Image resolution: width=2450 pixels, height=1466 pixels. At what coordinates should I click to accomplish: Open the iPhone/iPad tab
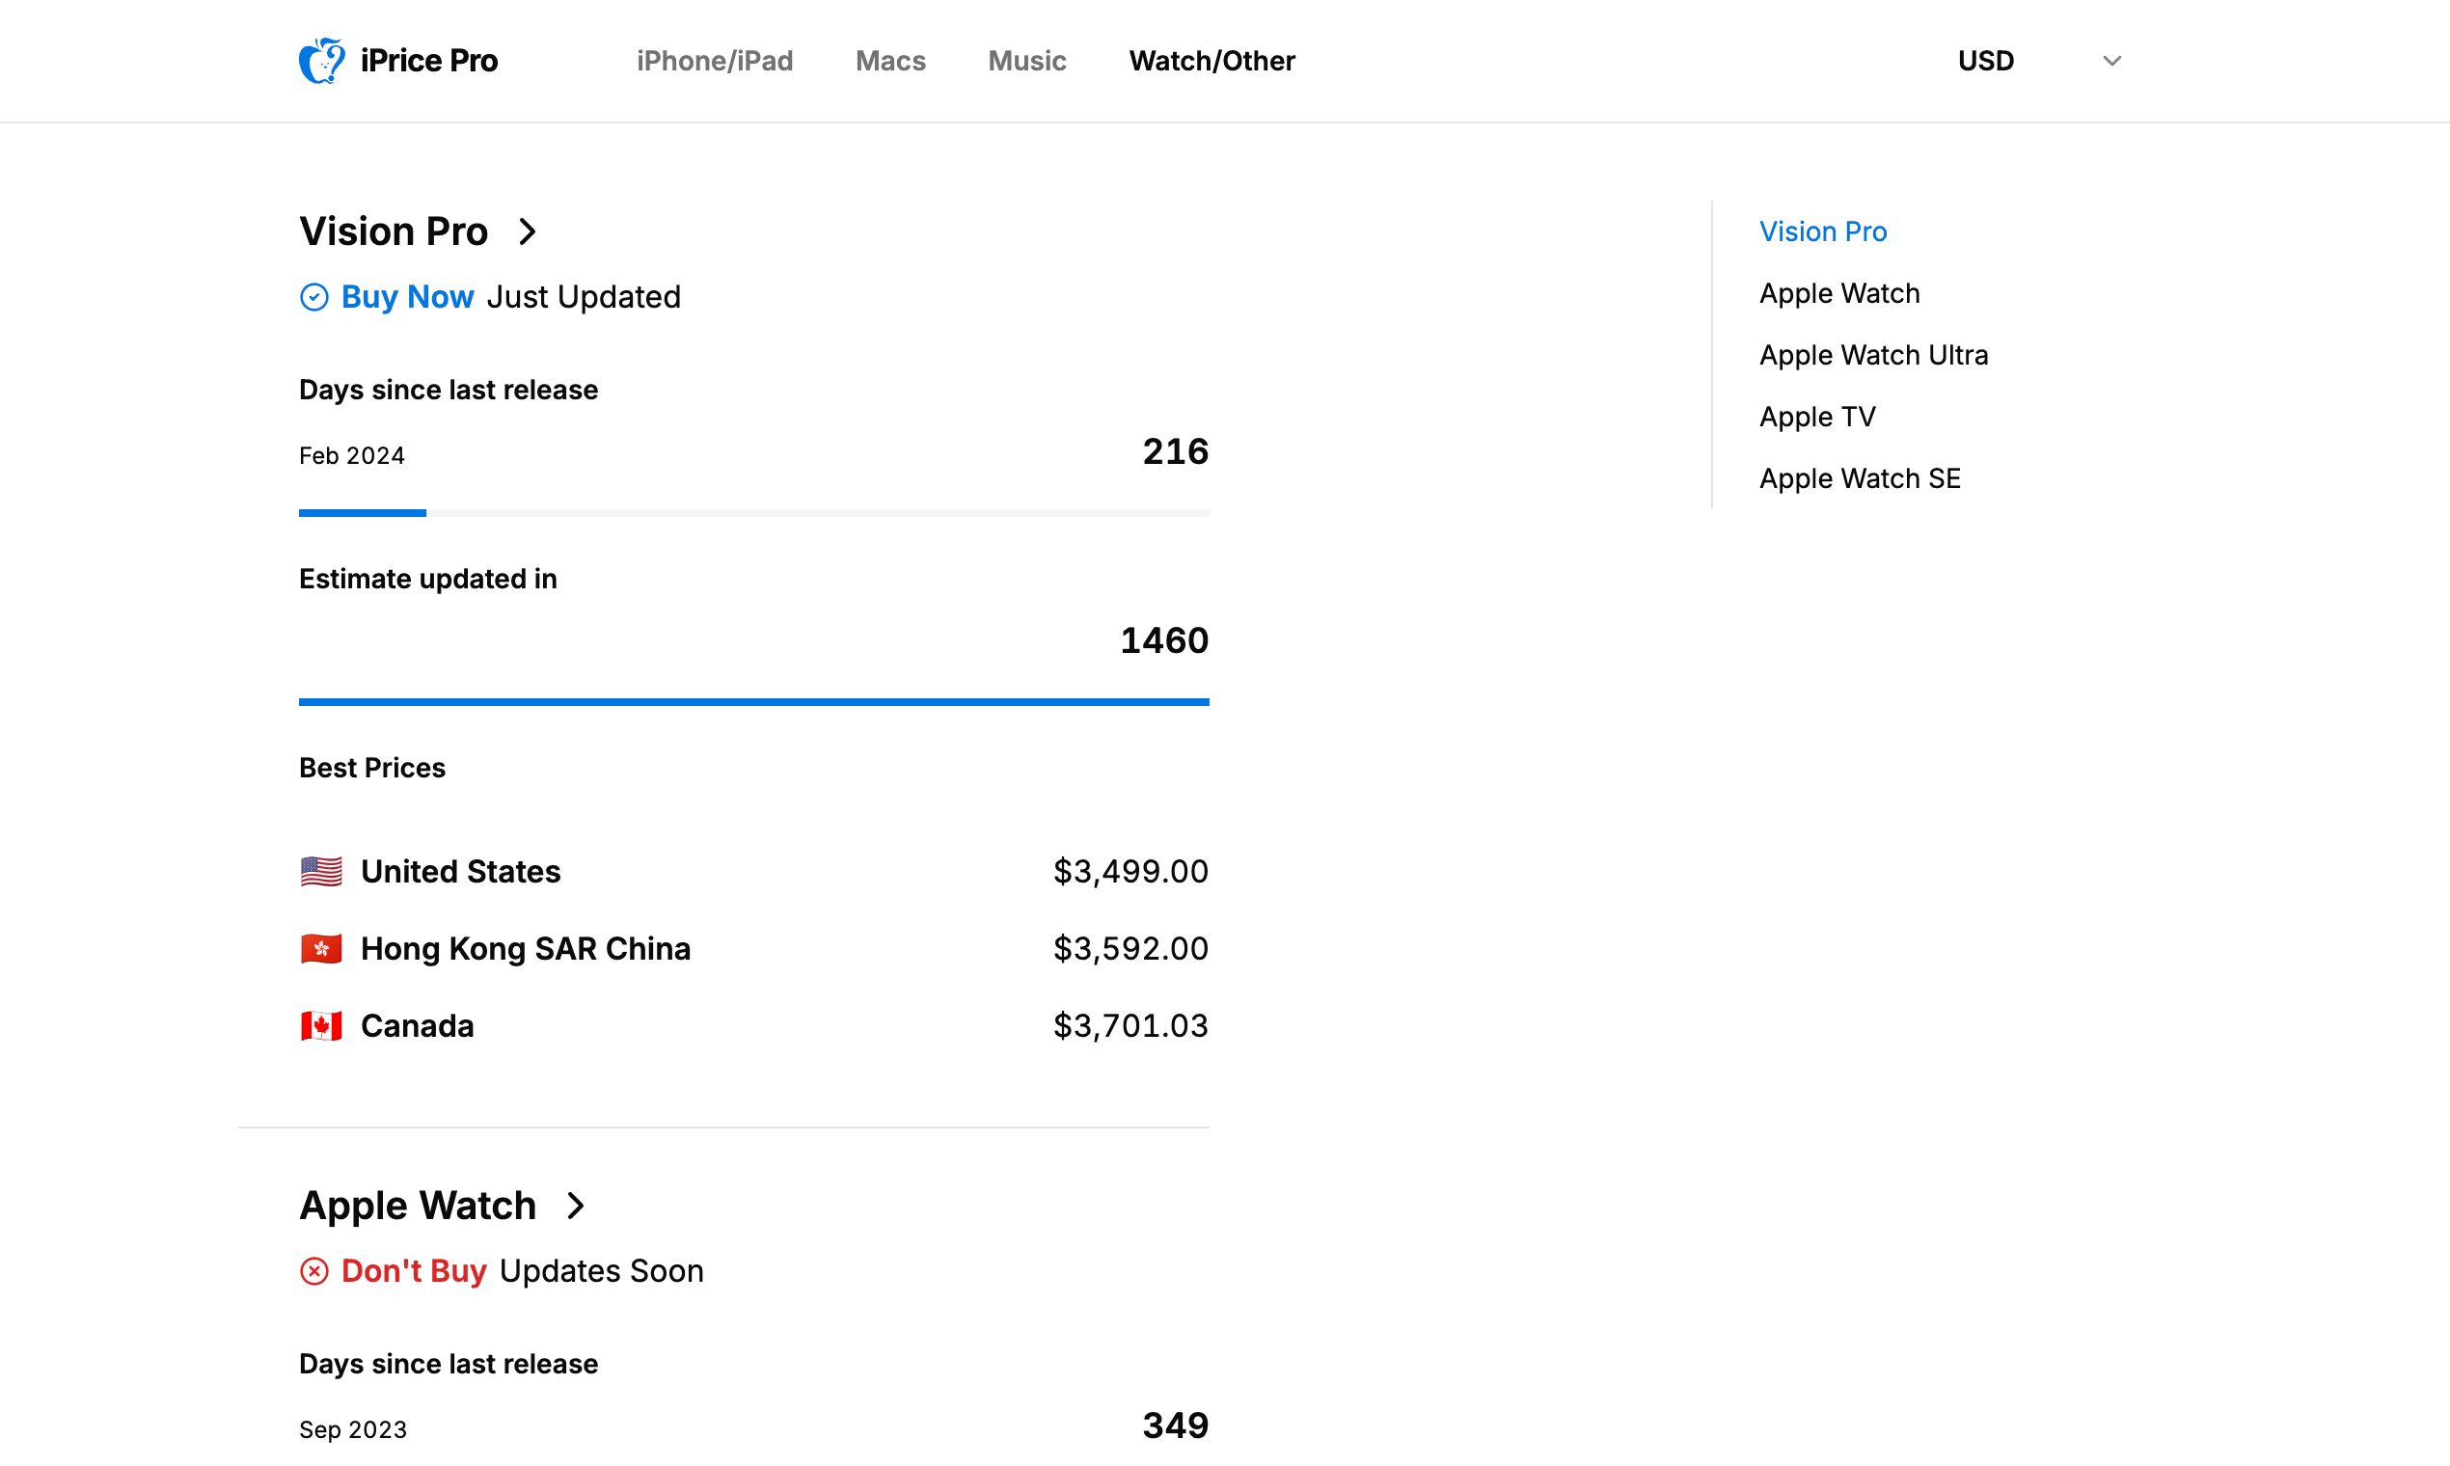[x=714, y=62]
